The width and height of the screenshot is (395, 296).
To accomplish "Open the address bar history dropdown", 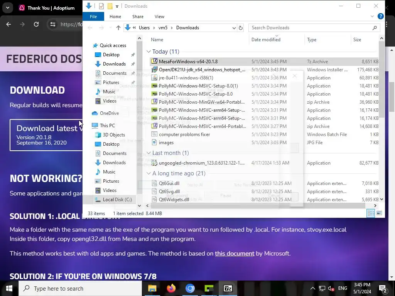I will [x=234, y=28].
